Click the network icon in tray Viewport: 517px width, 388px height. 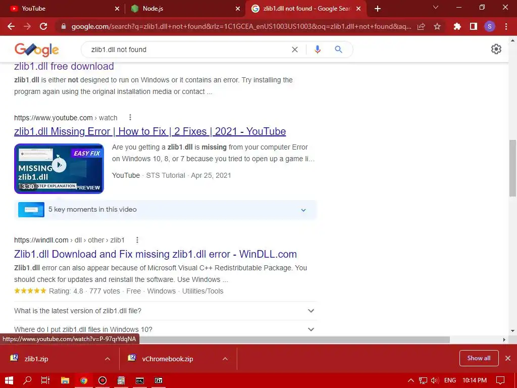423,380
